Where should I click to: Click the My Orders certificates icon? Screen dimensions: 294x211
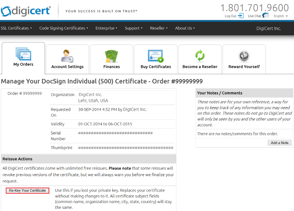[x=24, y=54]
